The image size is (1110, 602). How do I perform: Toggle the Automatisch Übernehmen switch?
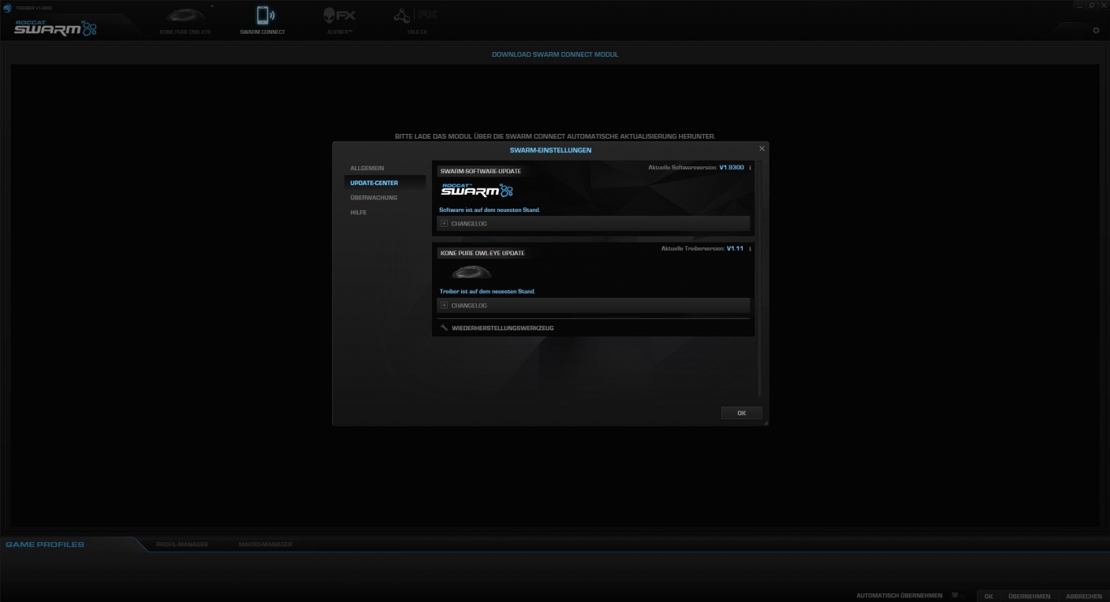click(x=955, y=596)
